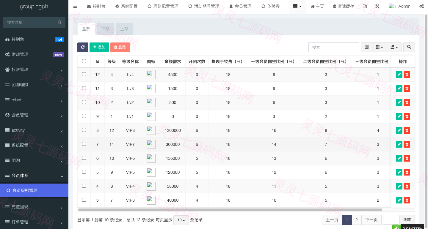Delete the VIP6 level row
This screenshot has height=229, width=428.
(407, 158)
